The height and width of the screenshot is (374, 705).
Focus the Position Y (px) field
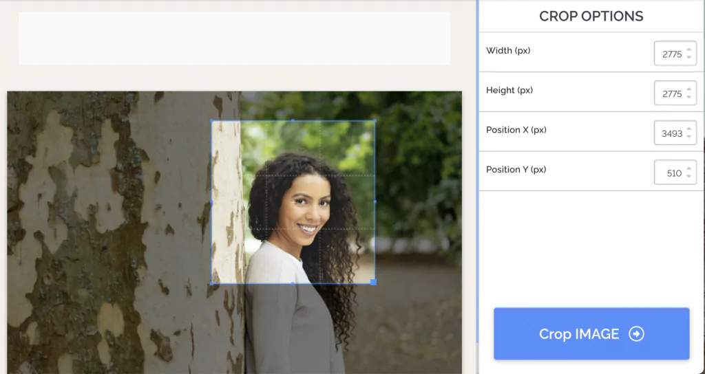(675, 172)
